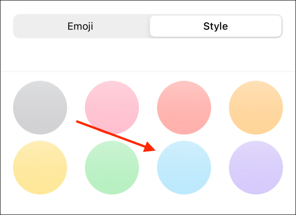Image resolution: width=296 pixels, height=215 pixels.
Task: Apply the orange color circle
Action: tap(256, 107)
